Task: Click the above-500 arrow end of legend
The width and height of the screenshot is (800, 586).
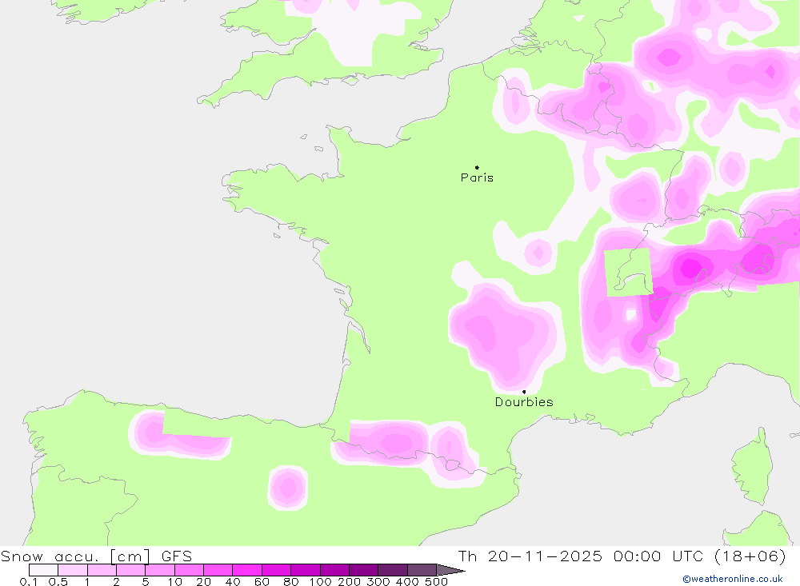Action: [450, 570]
